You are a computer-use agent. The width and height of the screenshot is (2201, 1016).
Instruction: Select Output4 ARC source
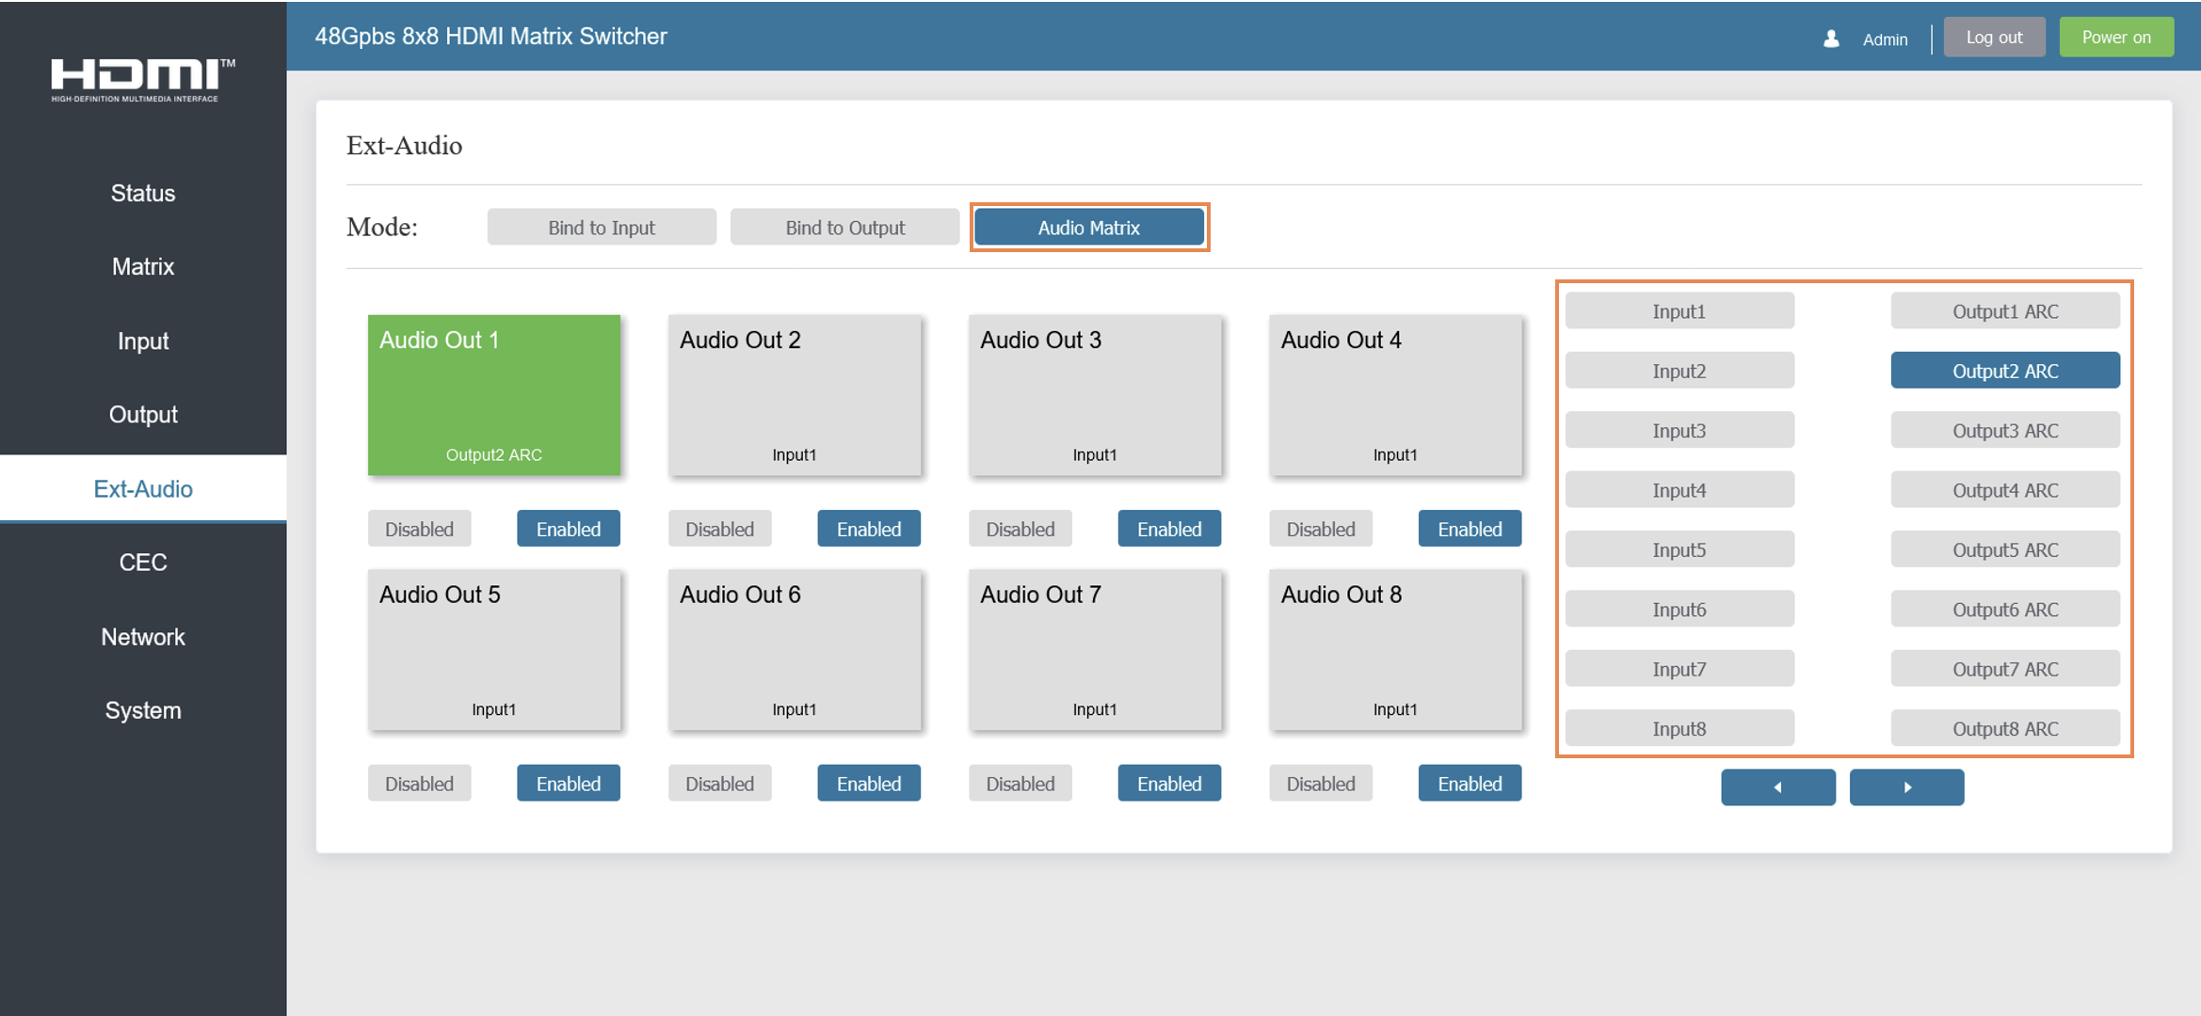click(2005, 490)
